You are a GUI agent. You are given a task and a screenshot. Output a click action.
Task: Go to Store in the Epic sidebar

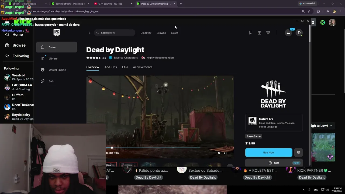tap(57, 47)
